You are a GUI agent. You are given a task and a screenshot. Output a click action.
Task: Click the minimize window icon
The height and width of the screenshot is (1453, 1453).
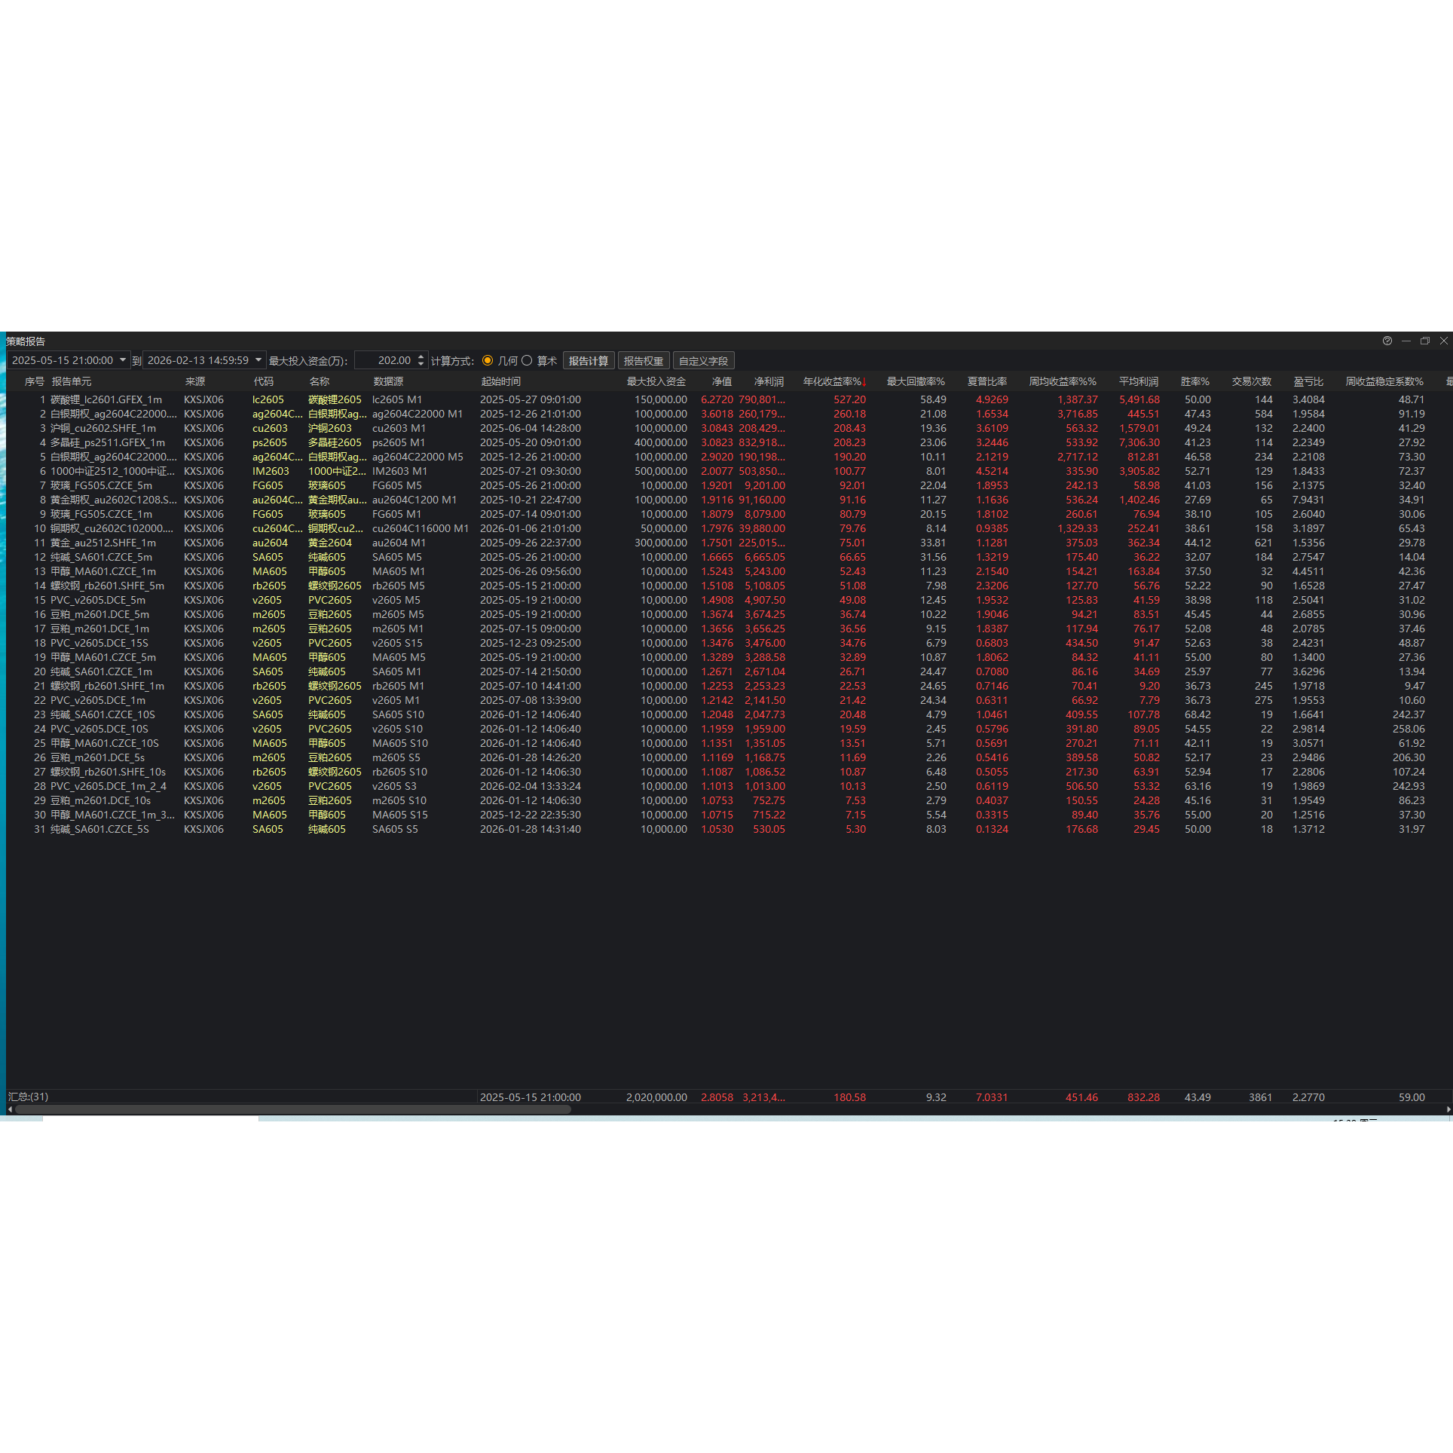1406,341
